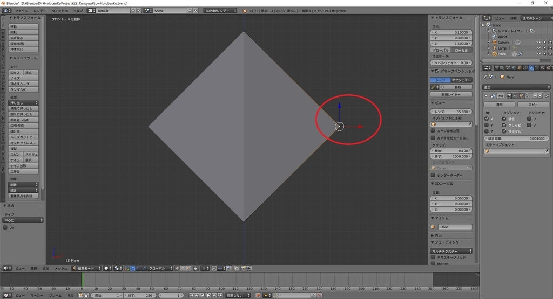The image size is (553, 299).
Task: Open the ヘルプ menu
Action: (78, 11)
